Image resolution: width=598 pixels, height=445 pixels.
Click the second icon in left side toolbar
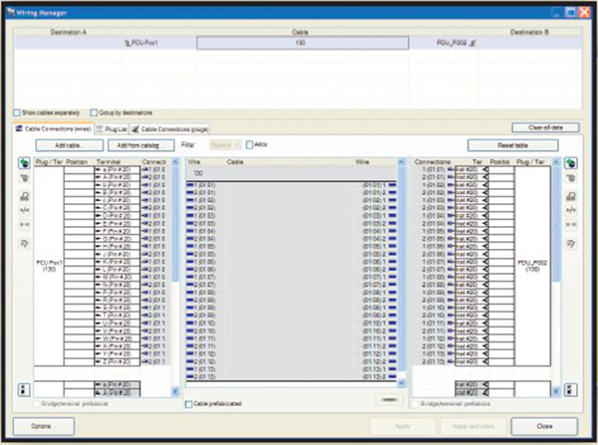pos(24,179)
